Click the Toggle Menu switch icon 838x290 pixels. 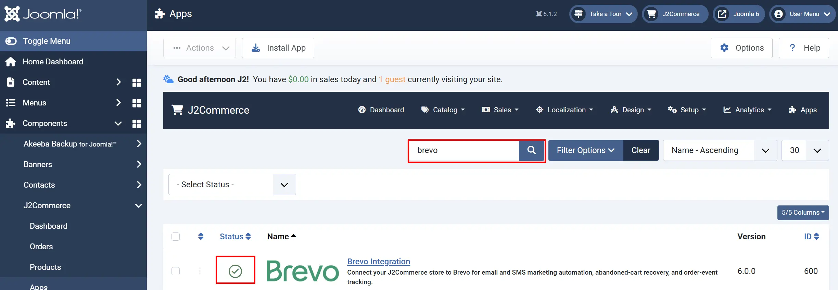(x=11, y=41)
